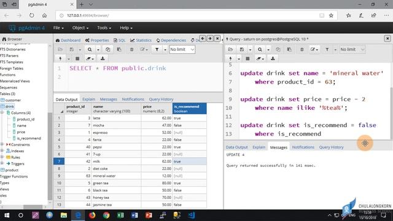Image resolution: width=393 pixels, height=221 pixels.
Task: Expand the Constraints tree node
Action: tap(2, 144)
